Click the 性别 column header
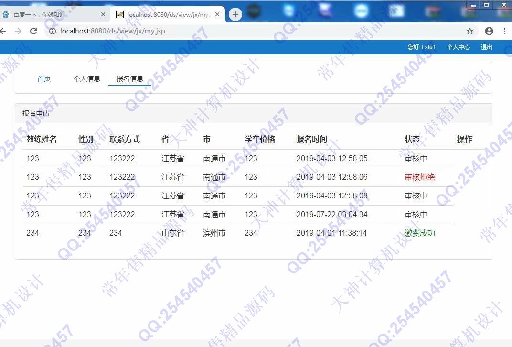The width and height of the screenshot is (512, 347). tap(86, 139)
